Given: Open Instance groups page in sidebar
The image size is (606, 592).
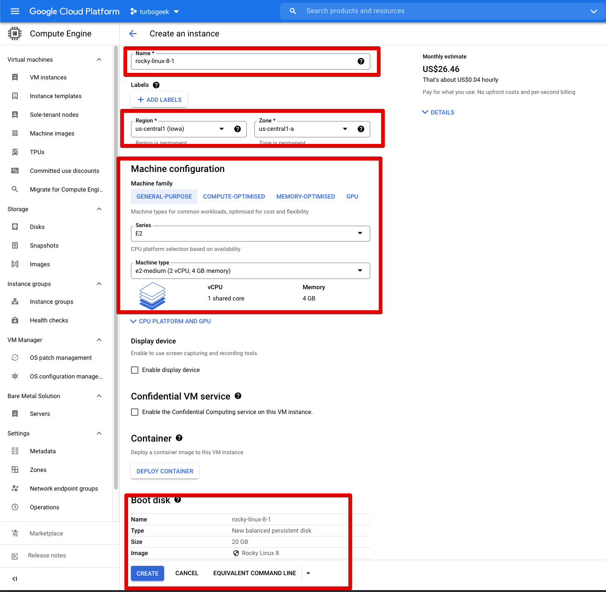Looking at the screenshot, I should (51, 302).
